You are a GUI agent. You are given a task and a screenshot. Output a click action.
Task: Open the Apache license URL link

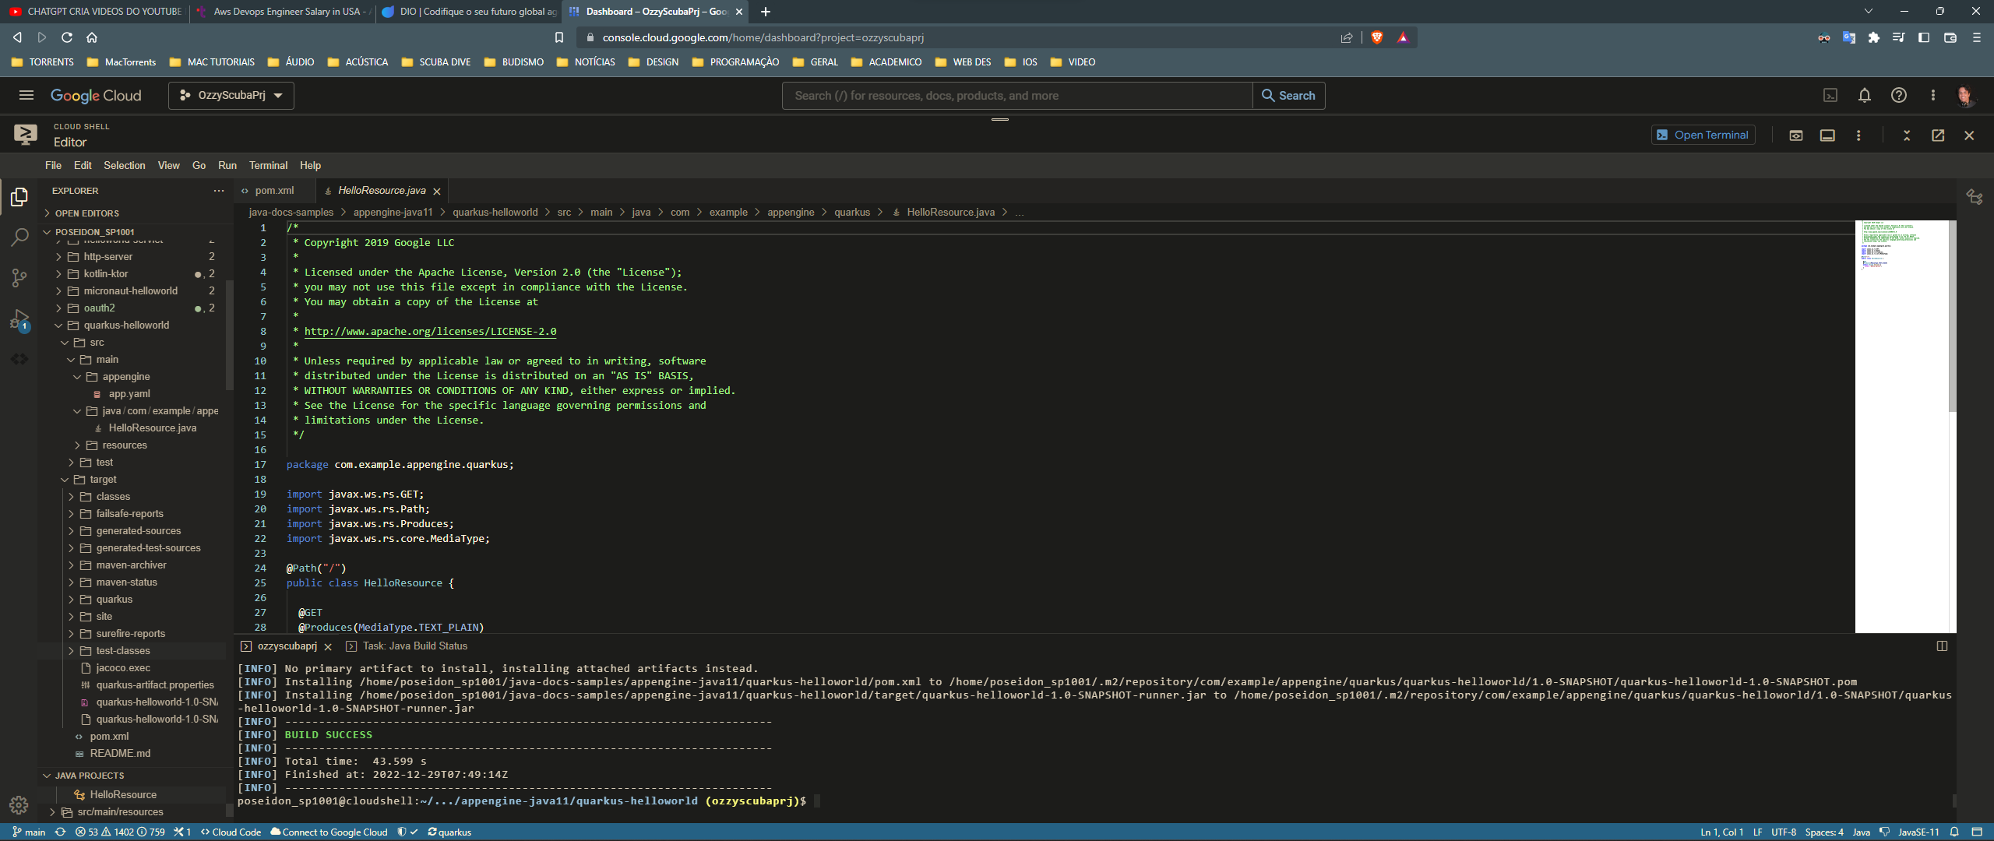click(x=430, y=332)
